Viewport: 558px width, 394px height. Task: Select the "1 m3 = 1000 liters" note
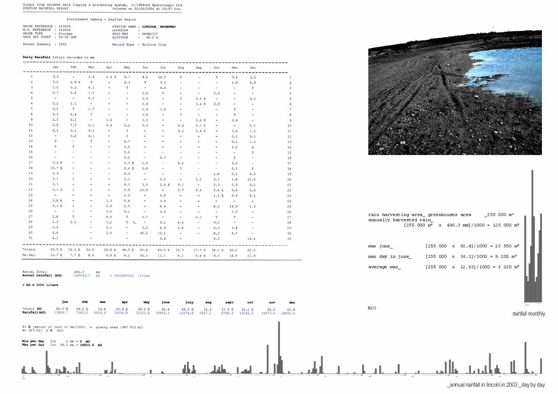40,285
